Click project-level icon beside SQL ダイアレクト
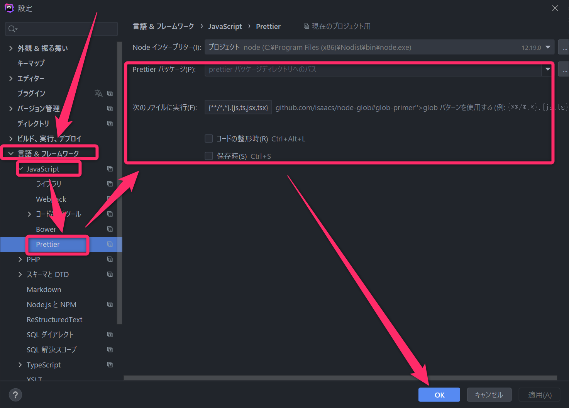Image resolution: width=569 pixels, height=408 pixels. click(x=110, y=335)
